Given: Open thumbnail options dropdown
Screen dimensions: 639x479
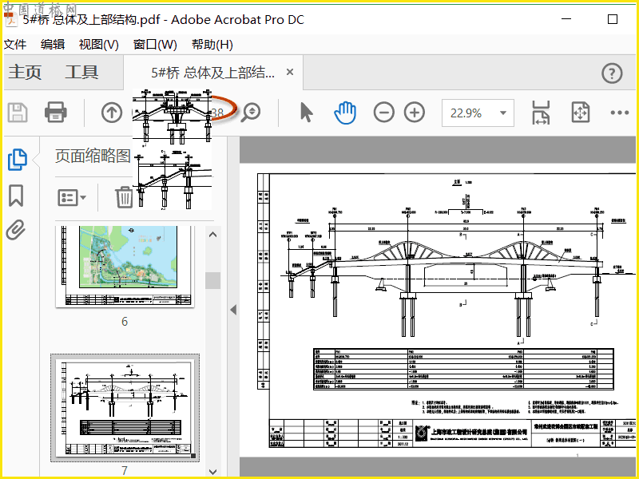Looking at the screenshot, I should tap(72, 198).
